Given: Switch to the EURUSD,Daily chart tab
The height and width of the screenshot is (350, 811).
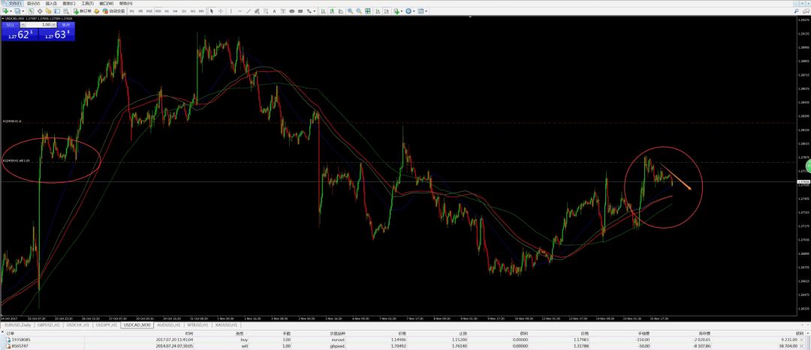Looking at the screenshot, I should [x=18, y=325].
